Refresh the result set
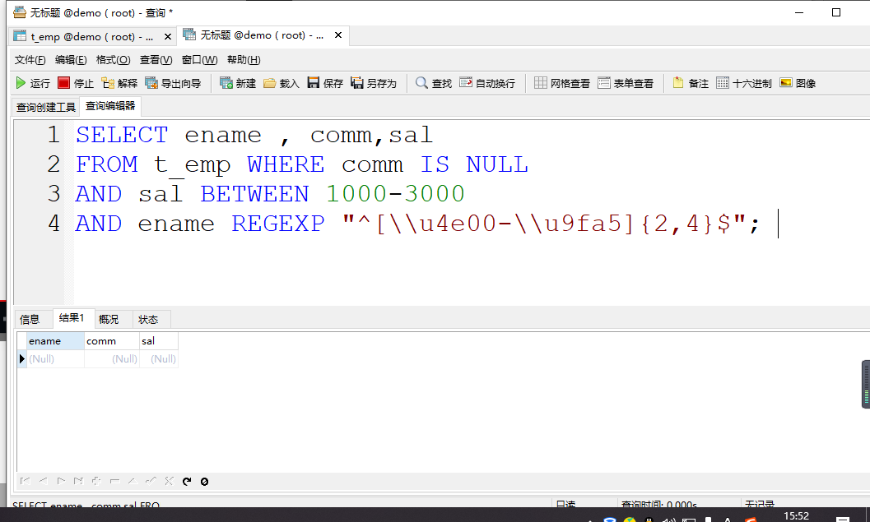This screenshot has height=522, width=870. [x=188, y=481]
